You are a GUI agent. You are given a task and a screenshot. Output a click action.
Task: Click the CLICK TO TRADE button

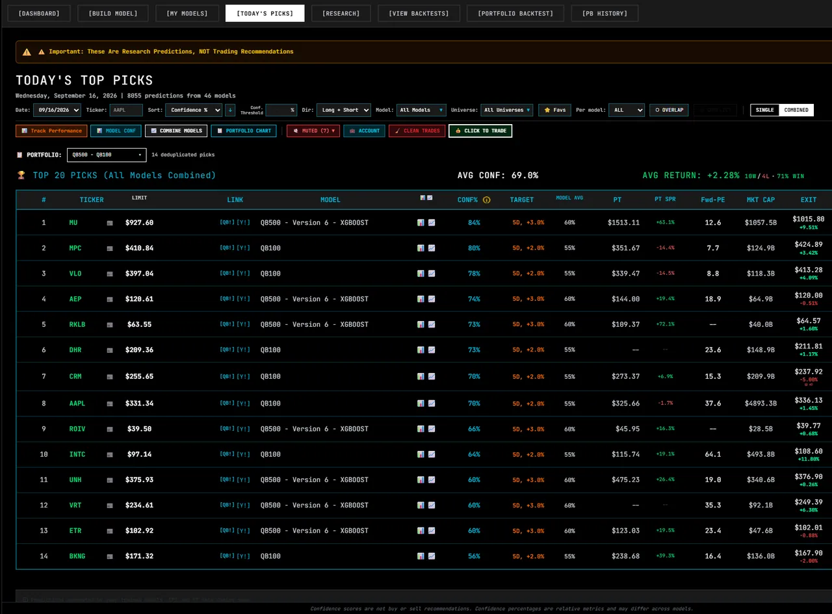[x=480, y=131]
